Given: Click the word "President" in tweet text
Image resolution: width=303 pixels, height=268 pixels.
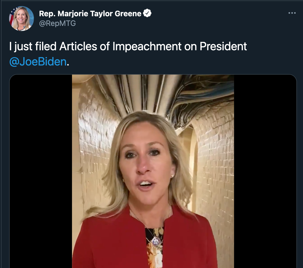Looking at the screenshot, I should click(223, 46).
